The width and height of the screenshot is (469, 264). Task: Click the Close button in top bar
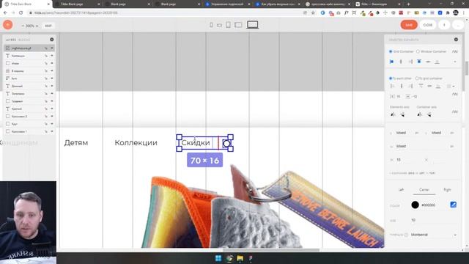[428, 25]
